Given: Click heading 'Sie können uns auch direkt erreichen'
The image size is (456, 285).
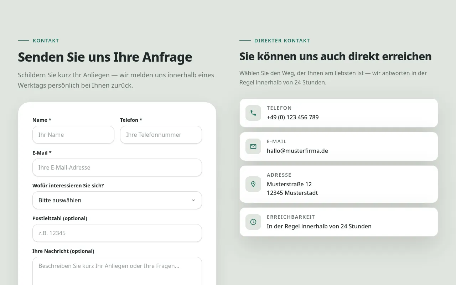Looking at the screenshot, I should point(336,56).
